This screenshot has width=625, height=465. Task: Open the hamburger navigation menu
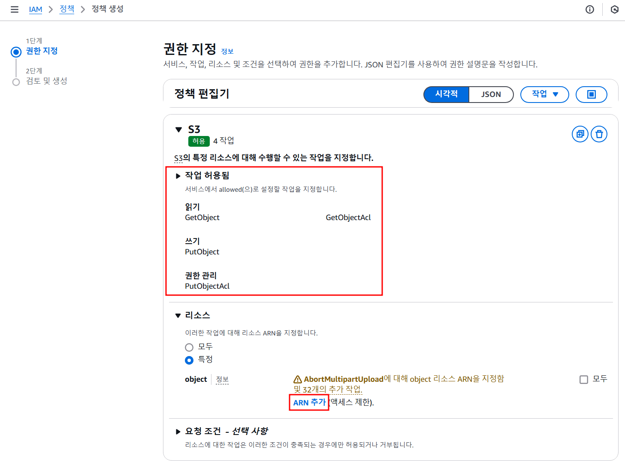pos(15,9)
